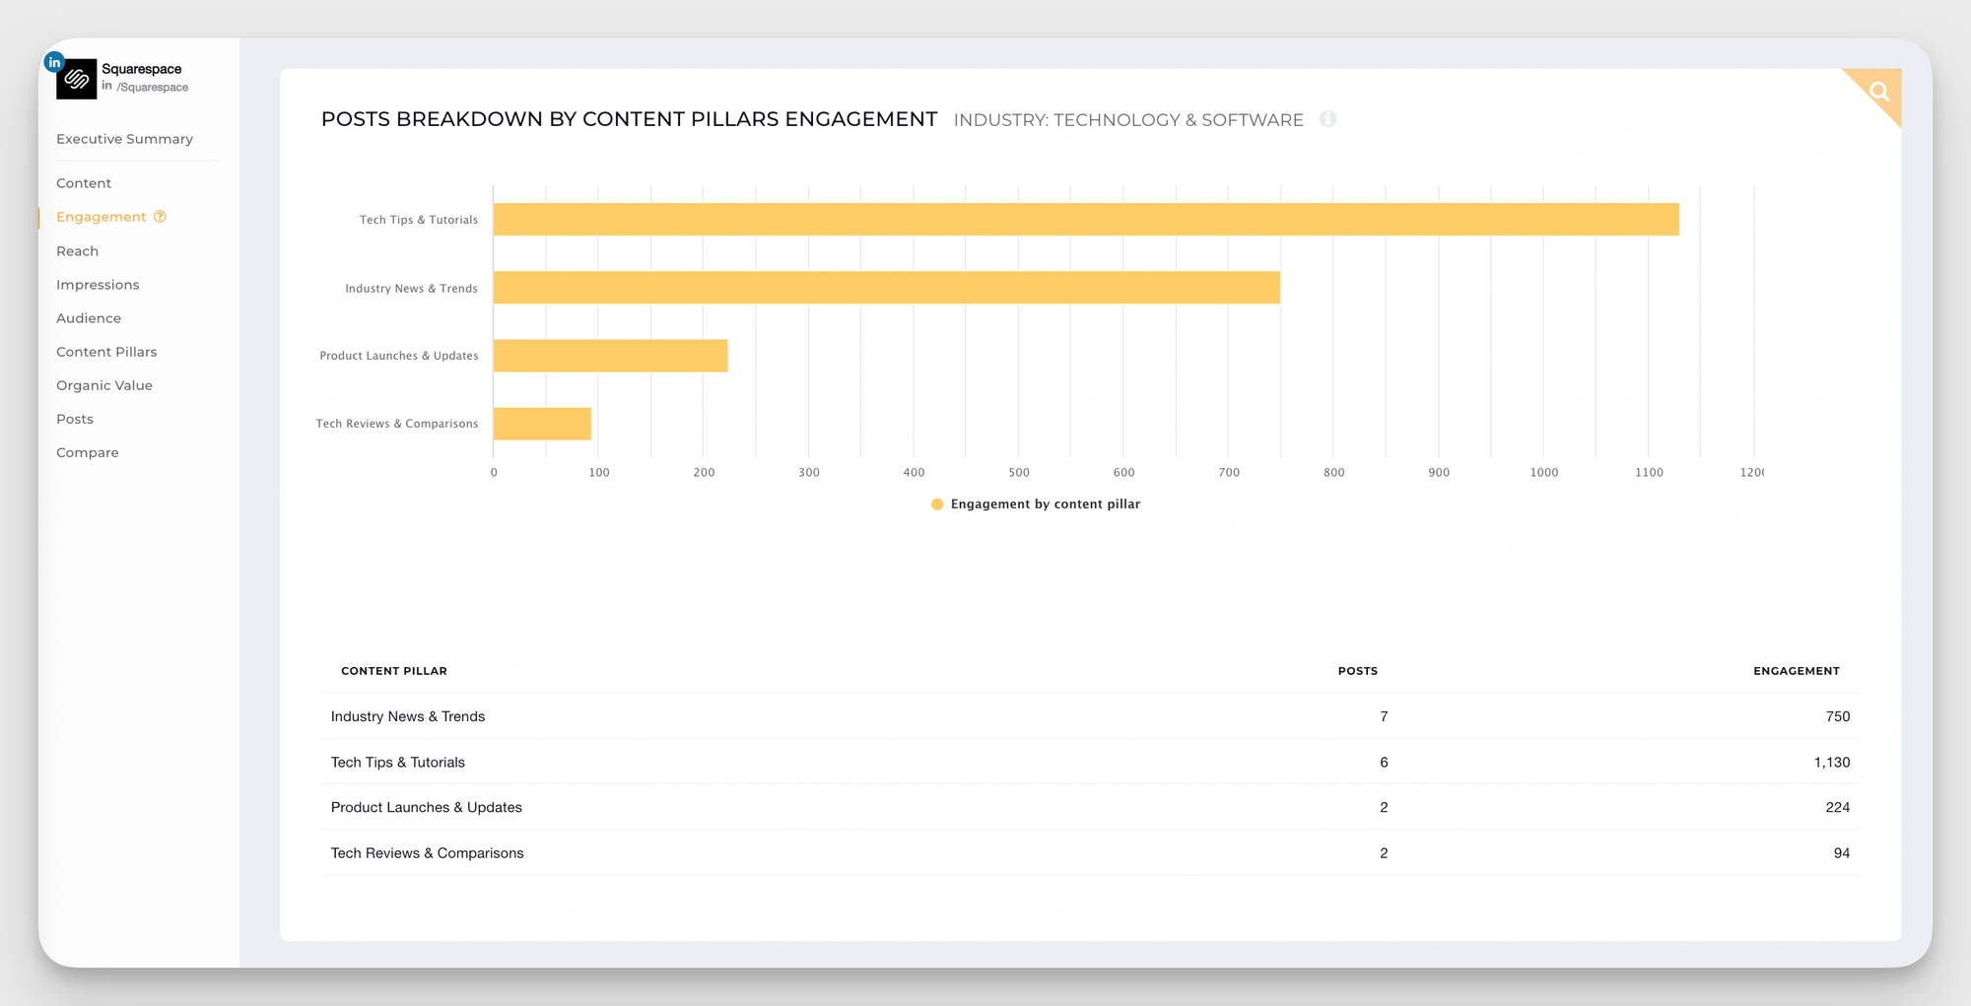The image size is (1971, 1006).
Task: Click the help icon next to Engagement
Action: [160, 217]
